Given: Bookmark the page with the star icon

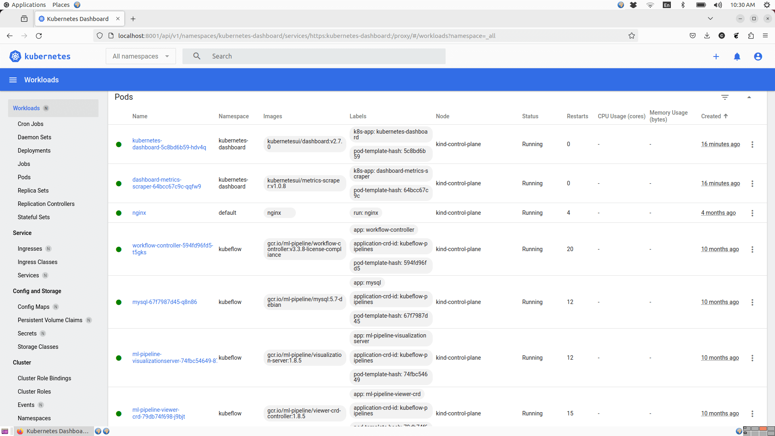Looking at the screenshot, I should [632, 36].
